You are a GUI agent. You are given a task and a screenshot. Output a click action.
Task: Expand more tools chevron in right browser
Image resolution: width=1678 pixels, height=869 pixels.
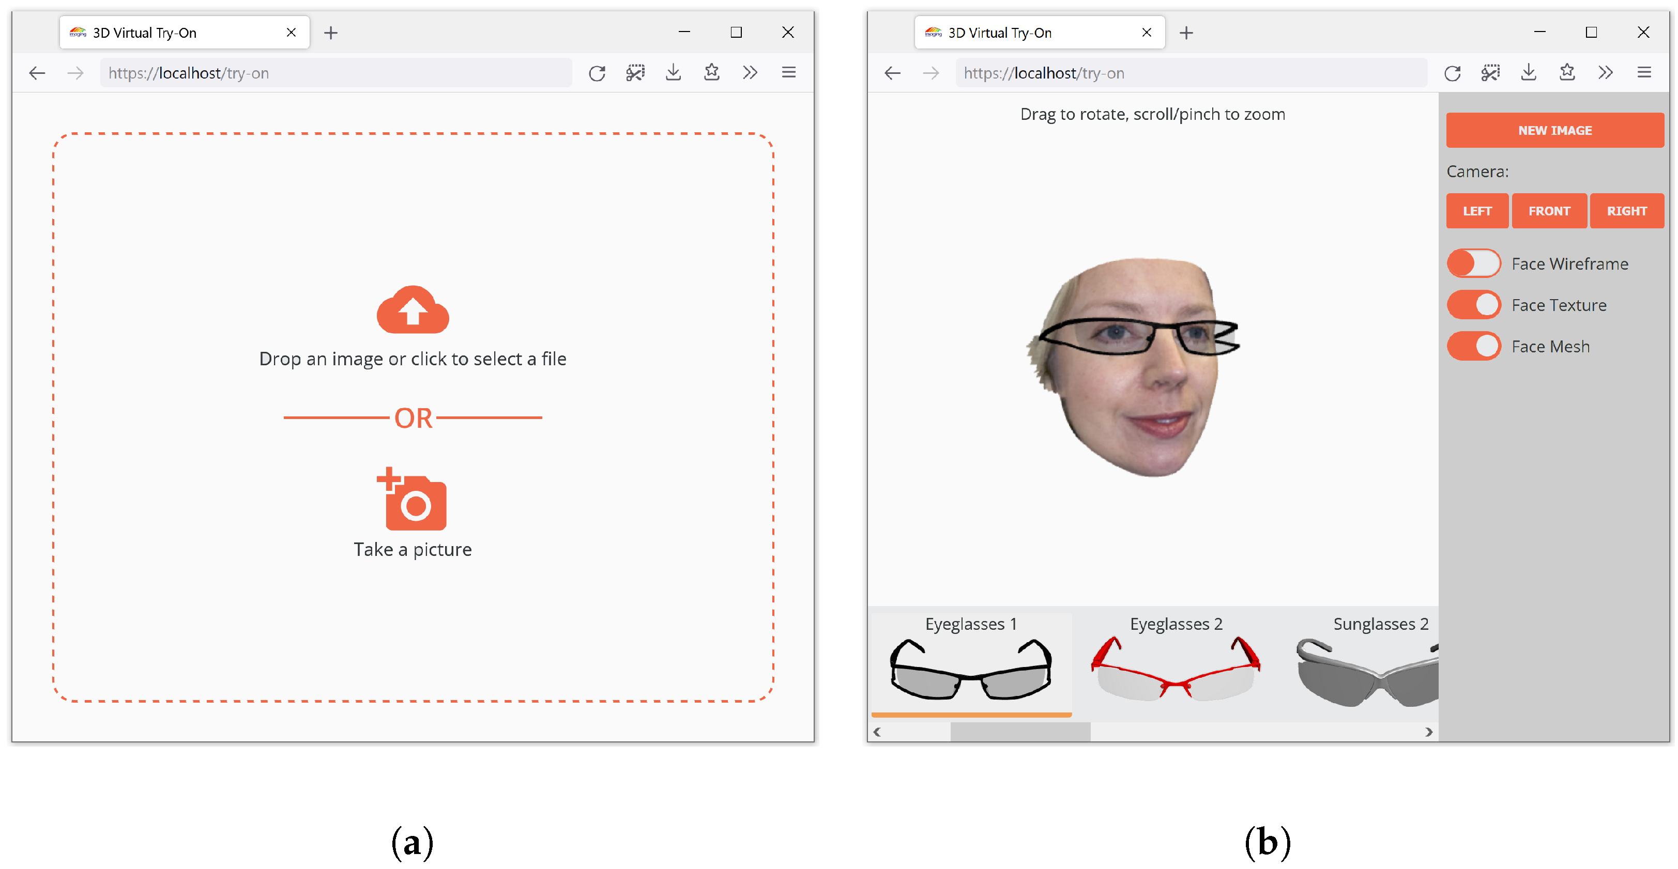1605,73
